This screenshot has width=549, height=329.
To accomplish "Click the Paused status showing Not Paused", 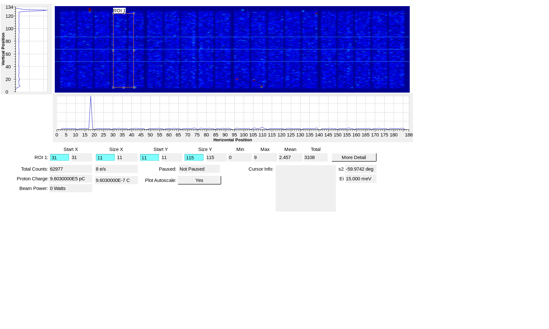I will click(199, 169).
